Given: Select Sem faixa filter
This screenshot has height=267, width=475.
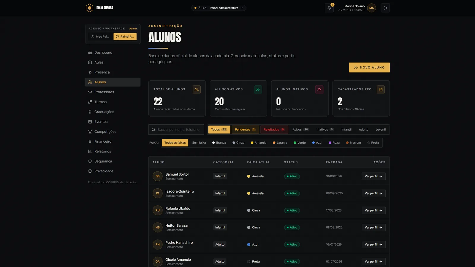Looking at the screenshot, I should (199, 143).
